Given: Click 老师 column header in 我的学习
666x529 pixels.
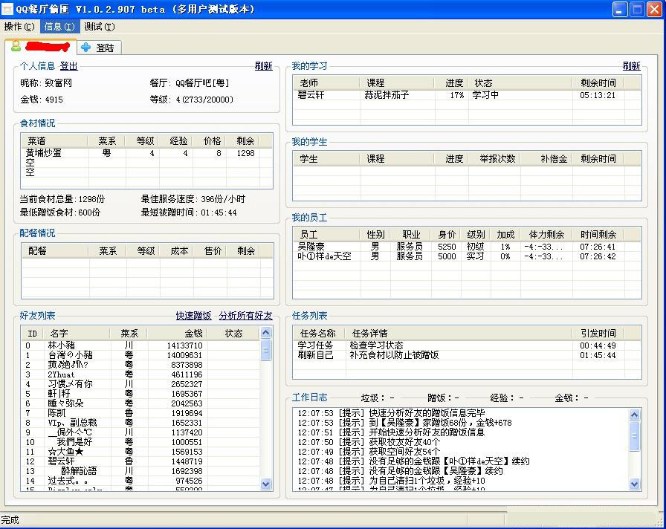Looking at the screenshot, I should pos(326,82).
